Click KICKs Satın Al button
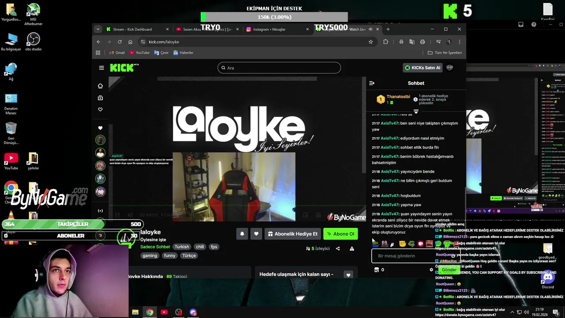Image resolution: width=565 pixels, height=318 pixels. (x=423, y=68)
